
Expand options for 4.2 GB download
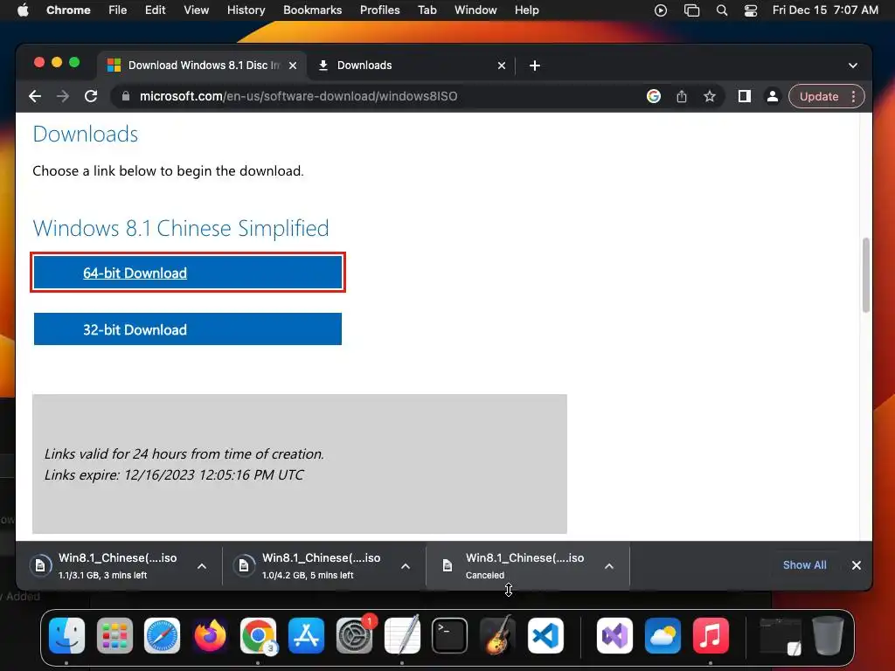[406, 566]
